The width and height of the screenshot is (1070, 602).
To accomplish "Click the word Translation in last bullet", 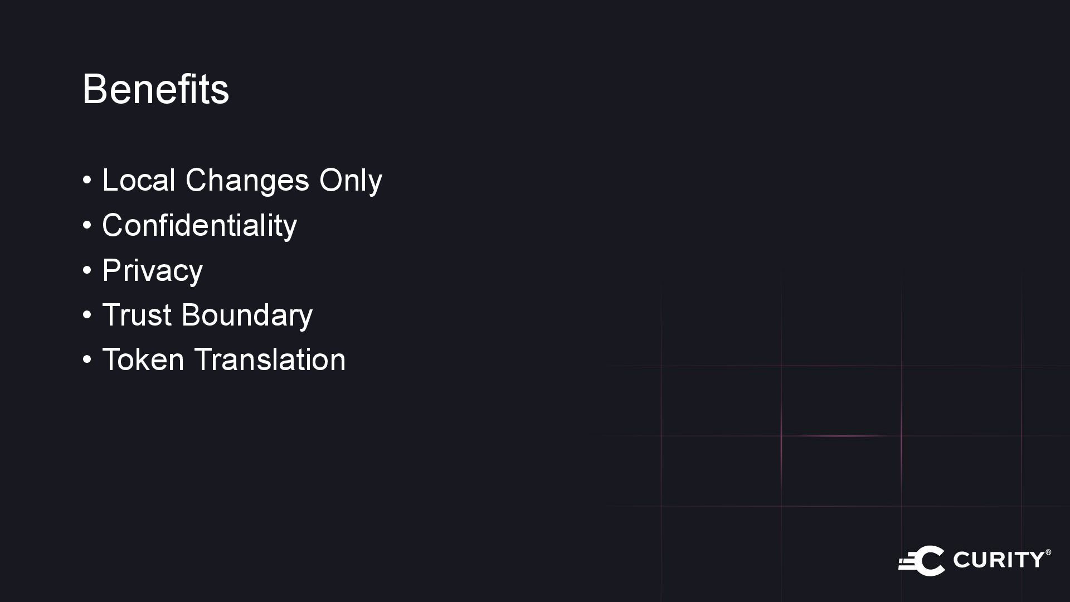I will pyautogui.click(x=270, y=360).
